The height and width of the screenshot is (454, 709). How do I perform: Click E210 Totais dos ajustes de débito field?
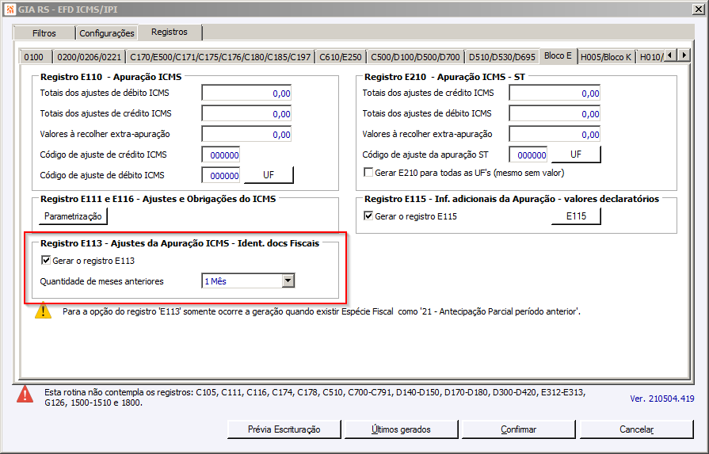(555, 113)
